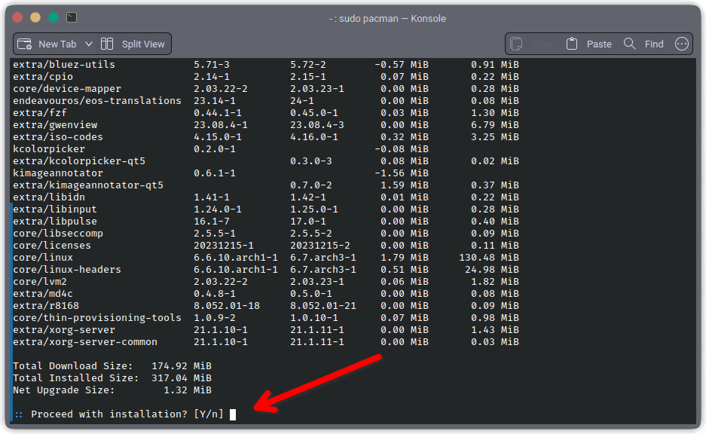Click the Paste button label

599,44
